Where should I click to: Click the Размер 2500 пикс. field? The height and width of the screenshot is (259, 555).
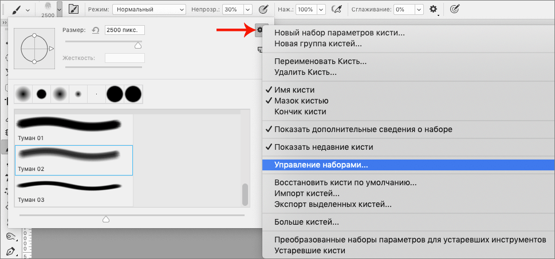coord(125,30)
